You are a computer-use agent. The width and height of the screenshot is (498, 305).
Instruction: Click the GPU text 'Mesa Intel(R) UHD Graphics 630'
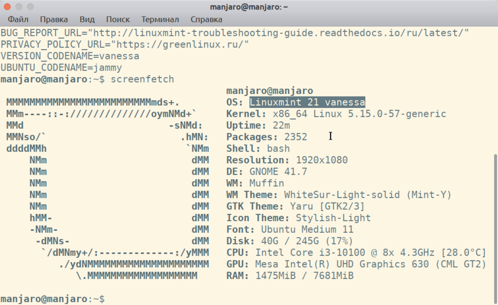(342, 264)
